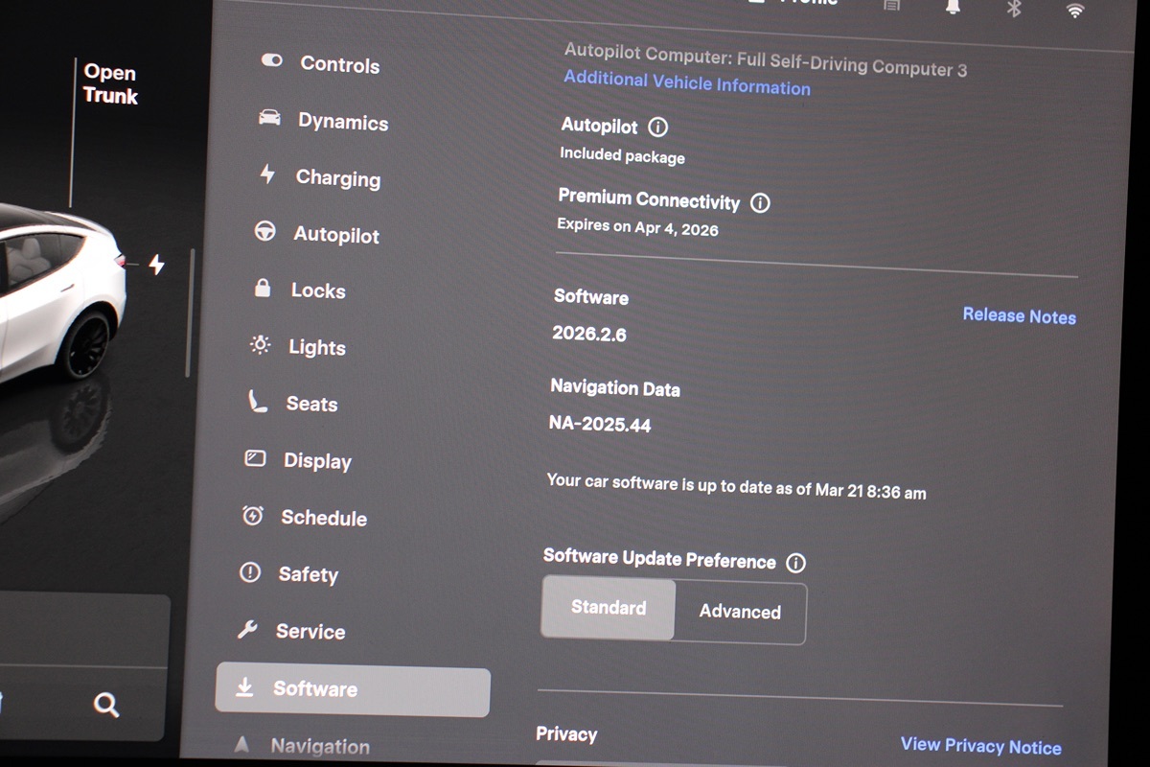Tap Open Trunk on the car view
1150x767 pixels.
[x=110, y=84]
